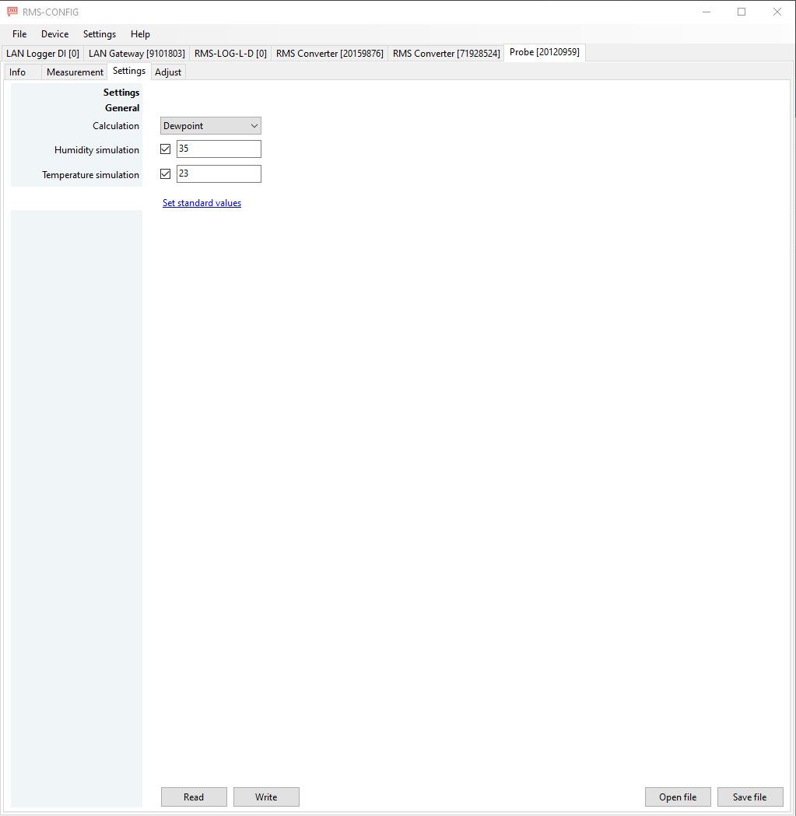The height and width of the screenshot is (816, 796).
Task: Click the Humidity simulation value field
Action: 219,149
